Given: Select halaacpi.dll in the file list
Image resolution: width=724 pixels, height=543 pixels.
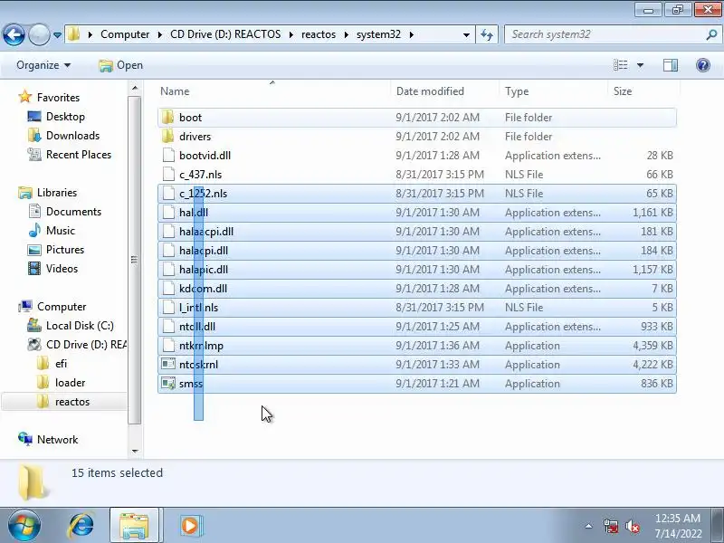Looking at the screenshot, I should [417, 232].
